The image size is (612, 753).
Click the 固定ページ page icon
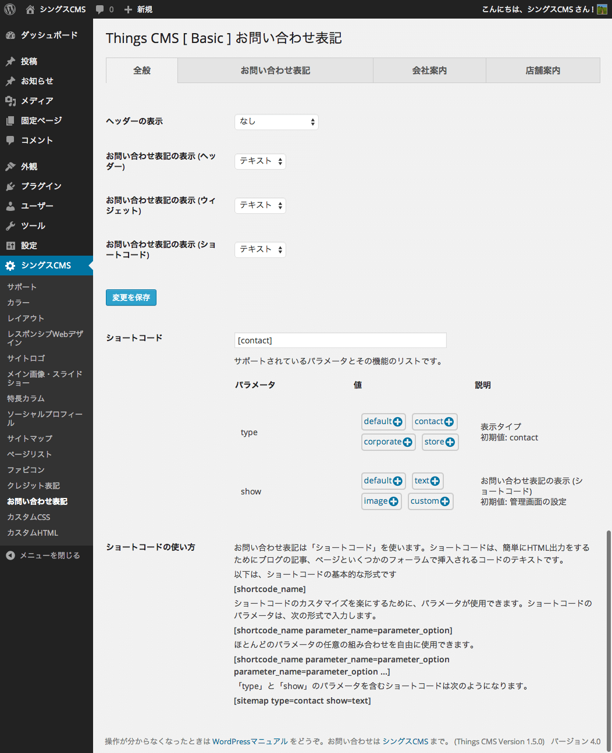(x=10, y=121)
